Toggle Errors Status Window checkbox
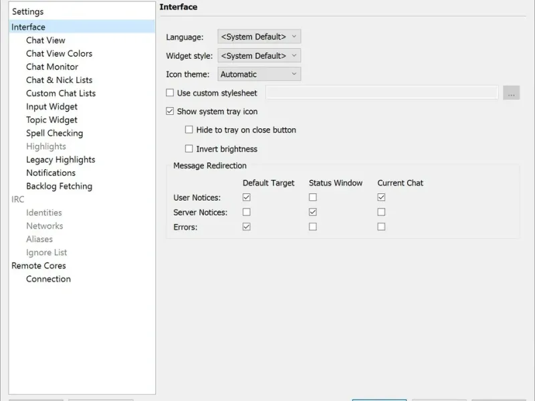Viewport: 535px width, 401px height. tap(312, 227)
